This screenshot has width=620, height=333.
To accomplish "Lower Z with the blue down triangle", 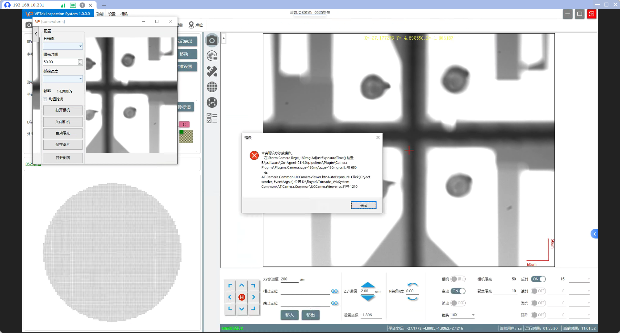I will click(x=367, y=298).
